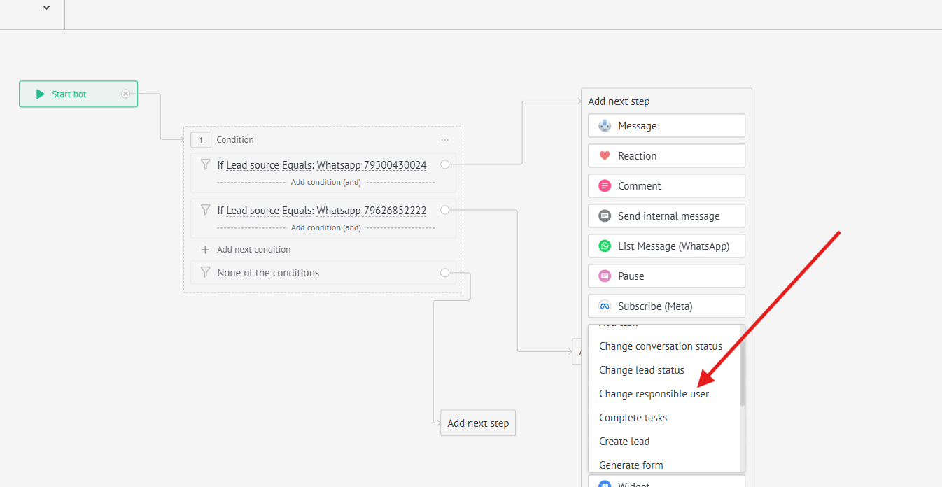Click the Comment step pink icon

click(605, 186)
